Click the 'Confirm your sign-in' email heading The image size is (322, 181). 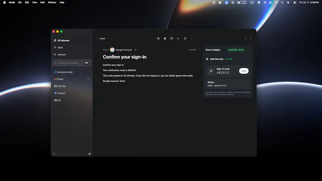pos(124,57)
